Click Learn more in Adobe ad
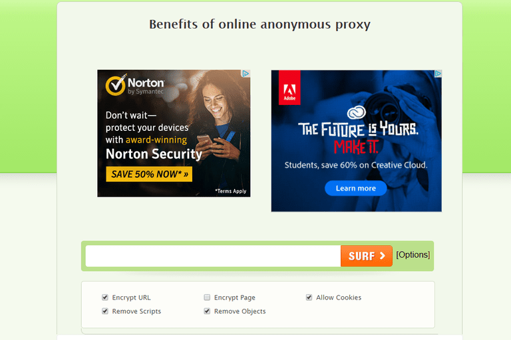Image resolution: width=511 pixels, height=340 pixels. point(356,188)
